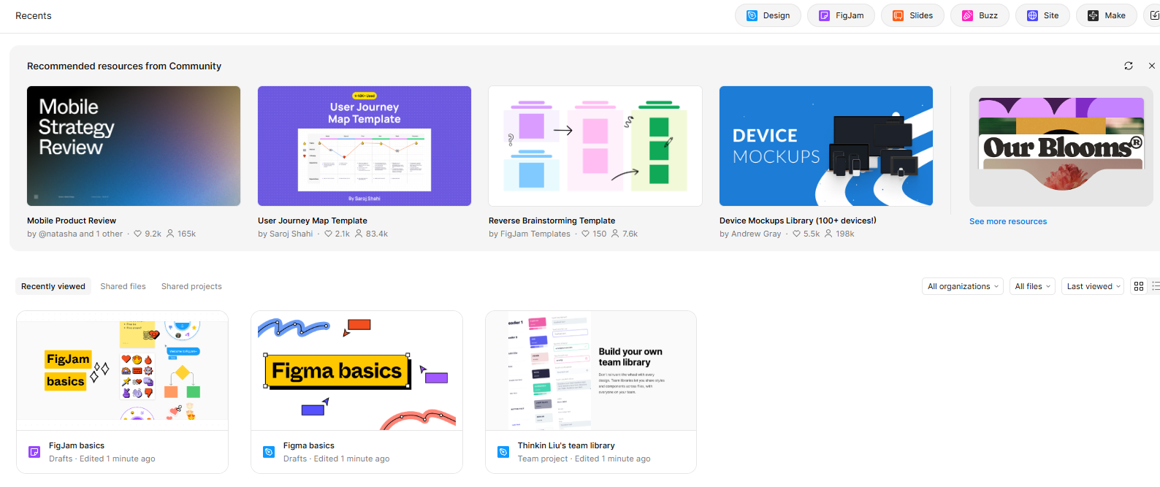Create a new Site file
Screen dimensions: 1160x487
pos(1042,15)
